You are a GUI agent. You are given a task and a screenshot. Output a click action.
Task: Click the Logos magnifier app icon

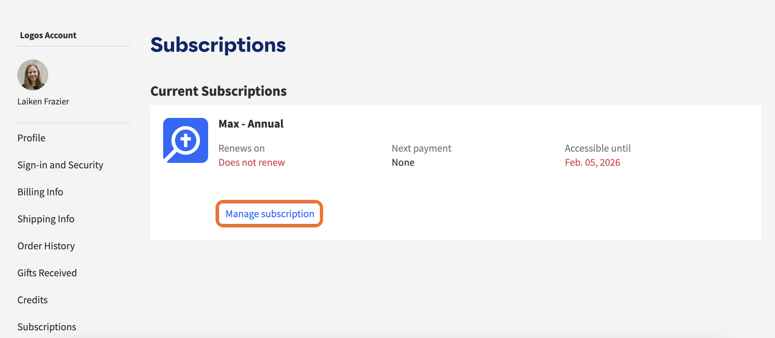[x=186, y=140]
